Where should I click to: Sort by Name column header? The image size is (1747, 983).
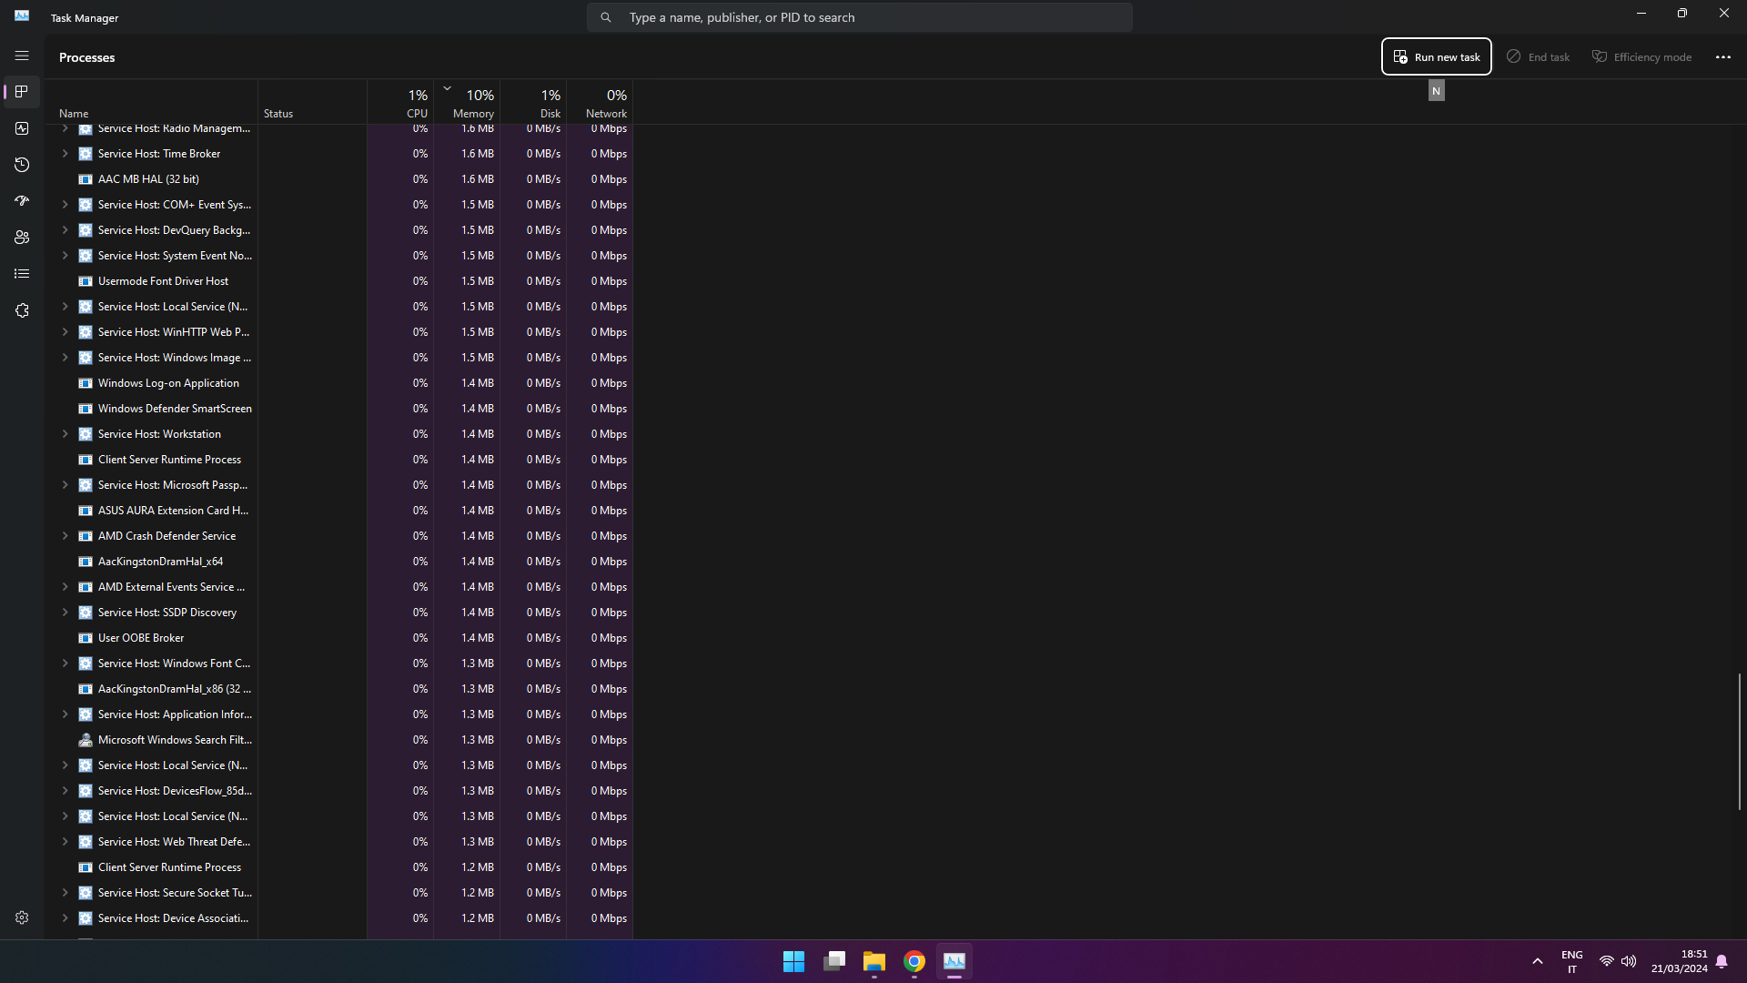(x=151, y=102)
